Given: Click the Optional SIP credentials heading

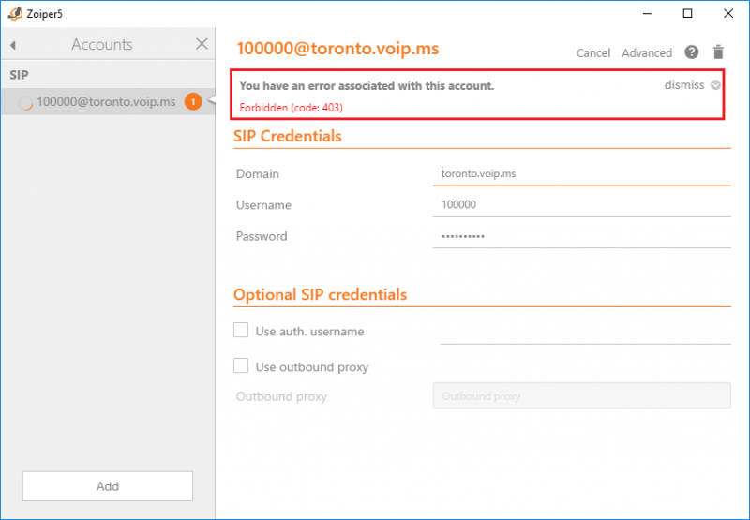Looking at the screenshot, I should click(x=320, y=294).
